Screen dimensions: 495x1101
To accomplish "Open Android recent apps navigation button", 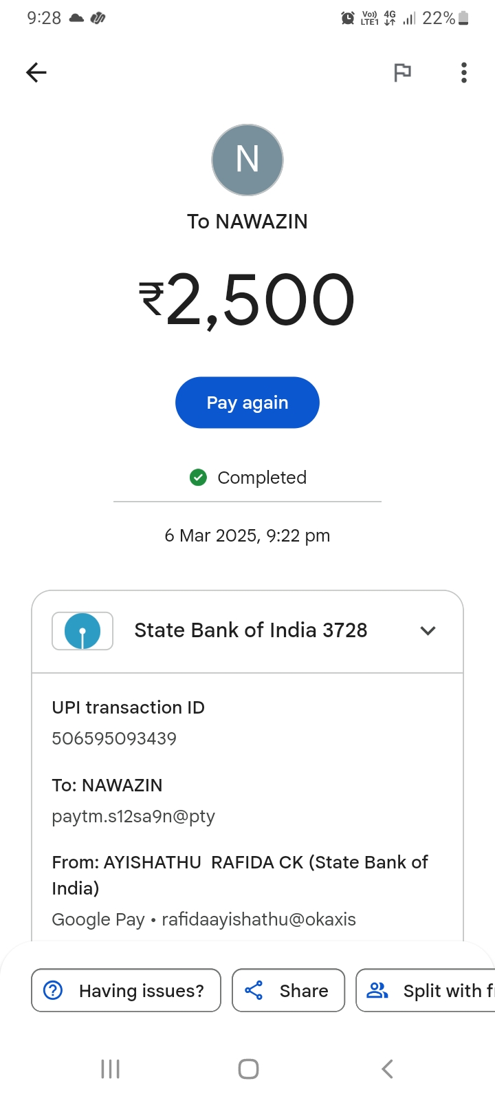I will 110,1069.
